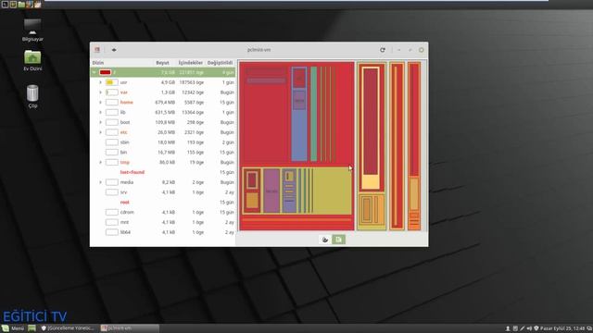The image size is (593, 333).
Task: Click the pclmint-vm taskbar window button
Action: click(130, 328)
